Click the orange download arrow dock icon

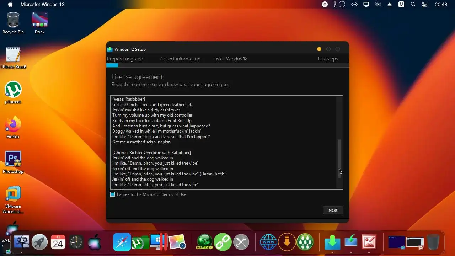click(x=287, y=242)
